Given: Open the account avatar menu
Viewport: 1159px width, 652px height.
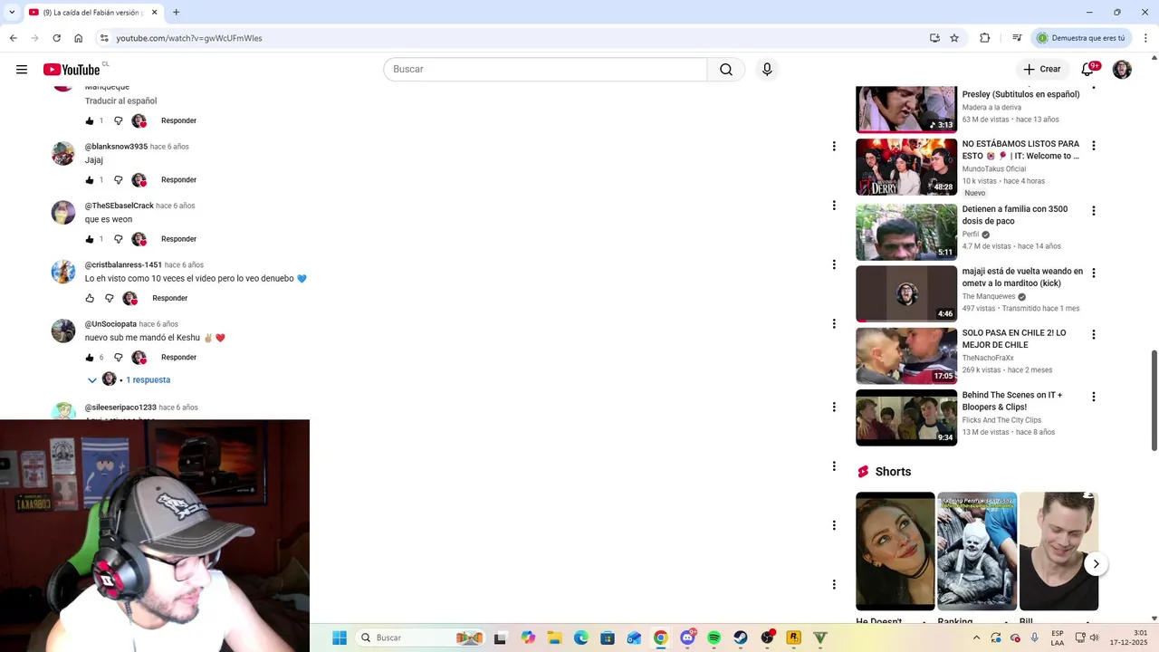Looking at the screenshot, I should coord(1122,70).
